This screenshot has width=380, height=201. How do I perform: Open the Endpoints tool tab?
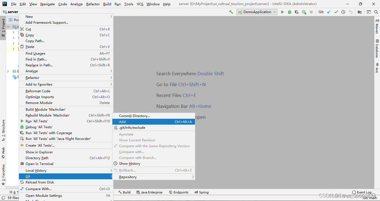[179, 192]
